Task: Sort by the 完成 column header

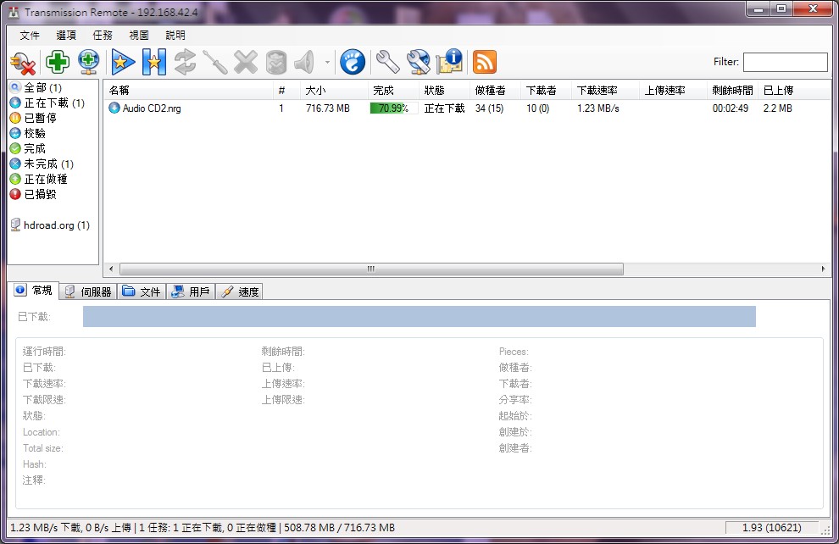Action: (x=393, y=91)
